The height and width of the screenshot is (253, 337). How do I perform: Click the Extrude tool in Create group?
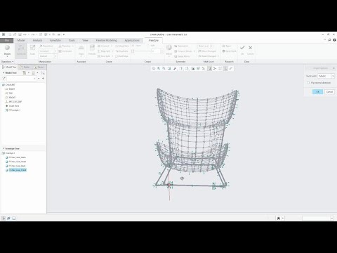tap(92, 50)
